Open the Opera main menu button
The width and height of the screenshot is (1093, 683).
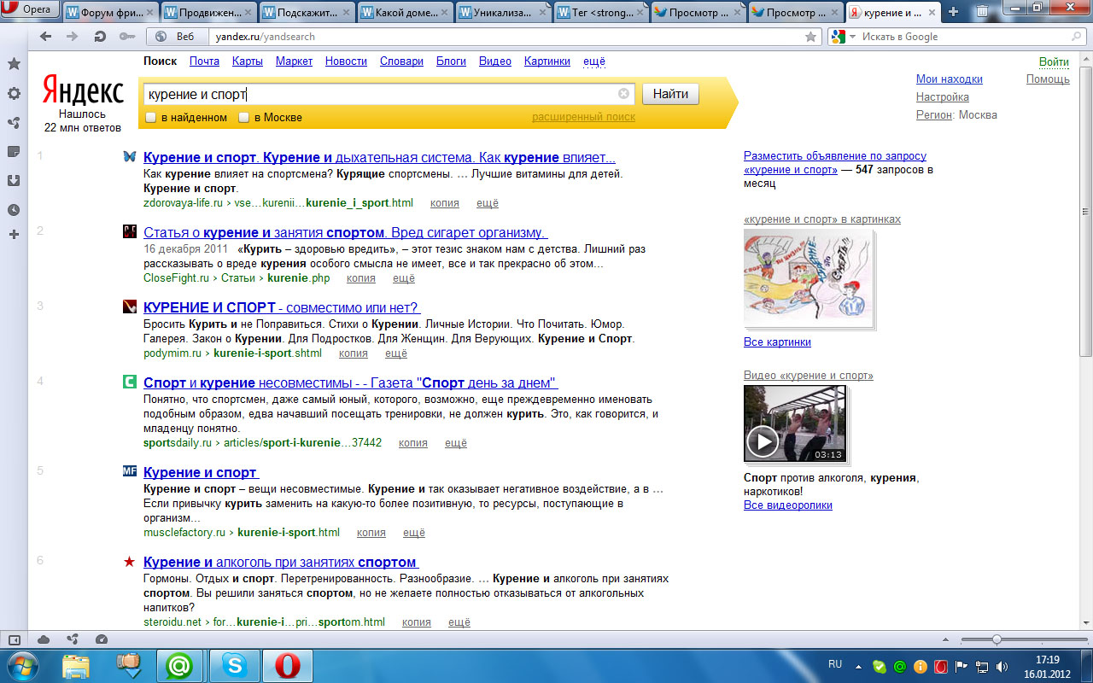point(31,10)
